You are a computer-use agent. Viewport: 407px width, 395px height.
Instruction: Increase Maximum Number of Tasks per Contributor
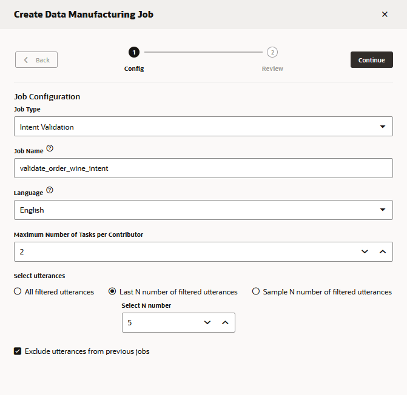[382, 251]
